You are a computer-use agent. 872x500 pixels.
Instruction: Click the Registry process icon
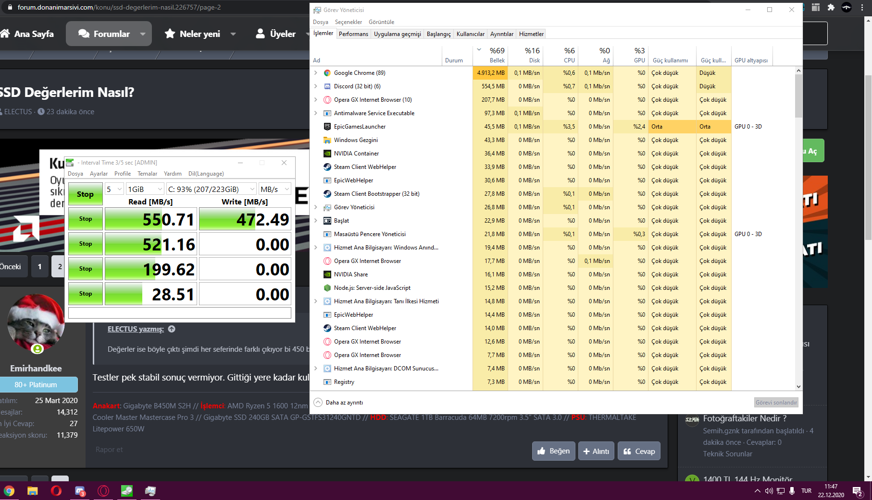coord(327,382)
